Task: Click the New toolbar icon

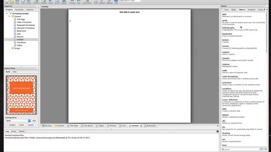Action: [x=7, y=2]
